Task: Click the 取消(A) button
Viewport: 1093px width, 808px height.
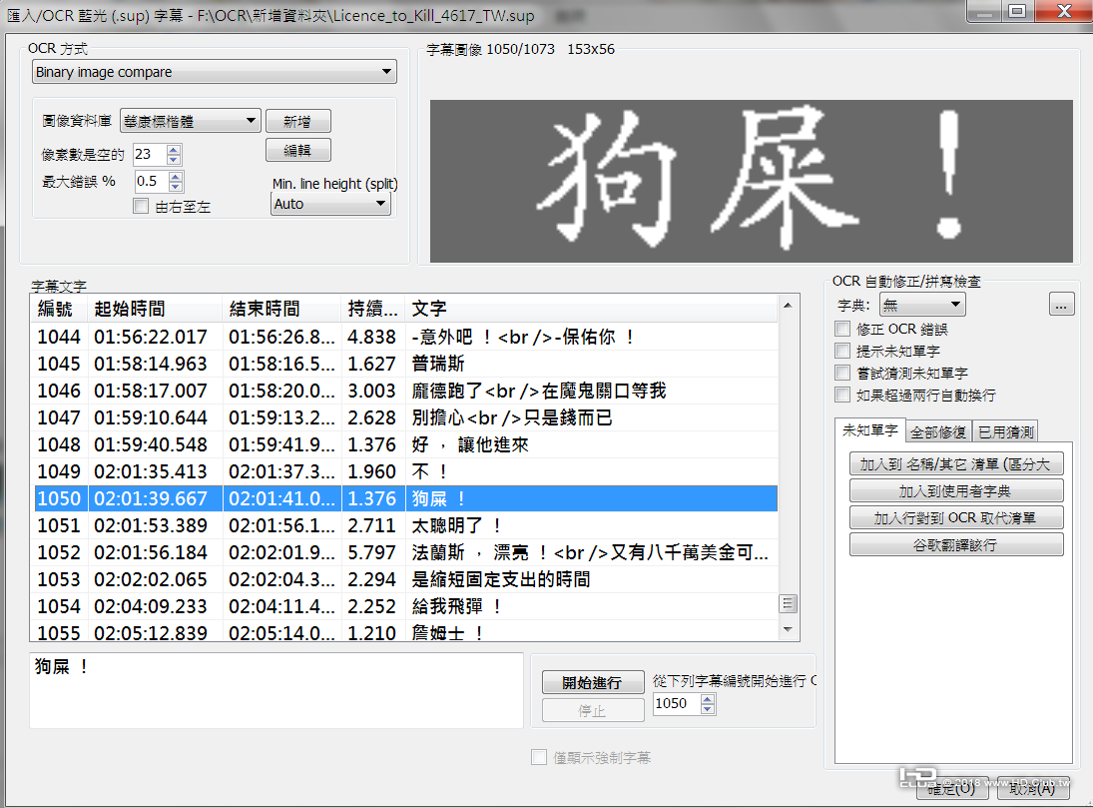Action: point(1033,788)
